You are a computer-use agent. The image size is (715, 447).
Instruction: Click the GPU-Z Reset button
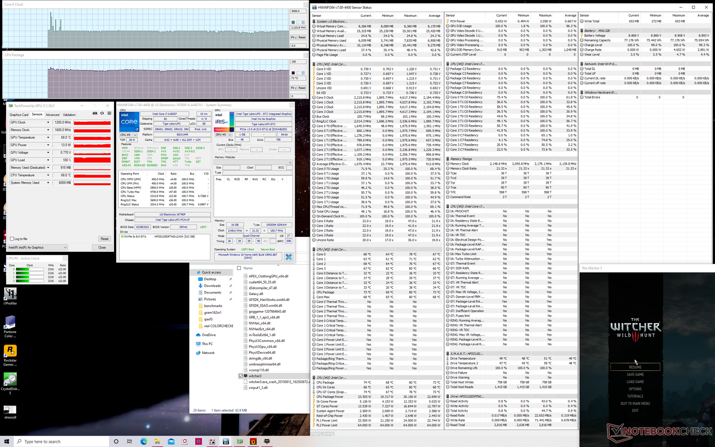(105, 239)
